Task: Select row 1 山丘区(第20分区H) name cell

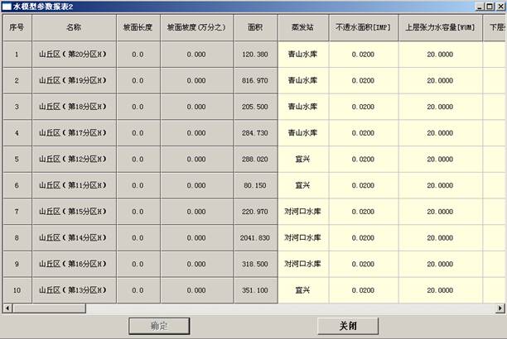Action: pos(74,55)
